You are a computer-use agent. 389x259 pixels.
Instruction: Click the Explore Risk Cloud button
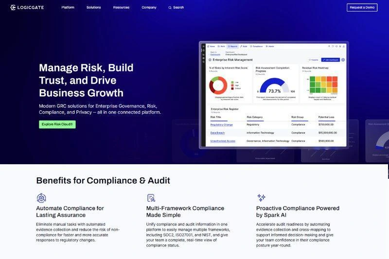[x=57, y=124]
